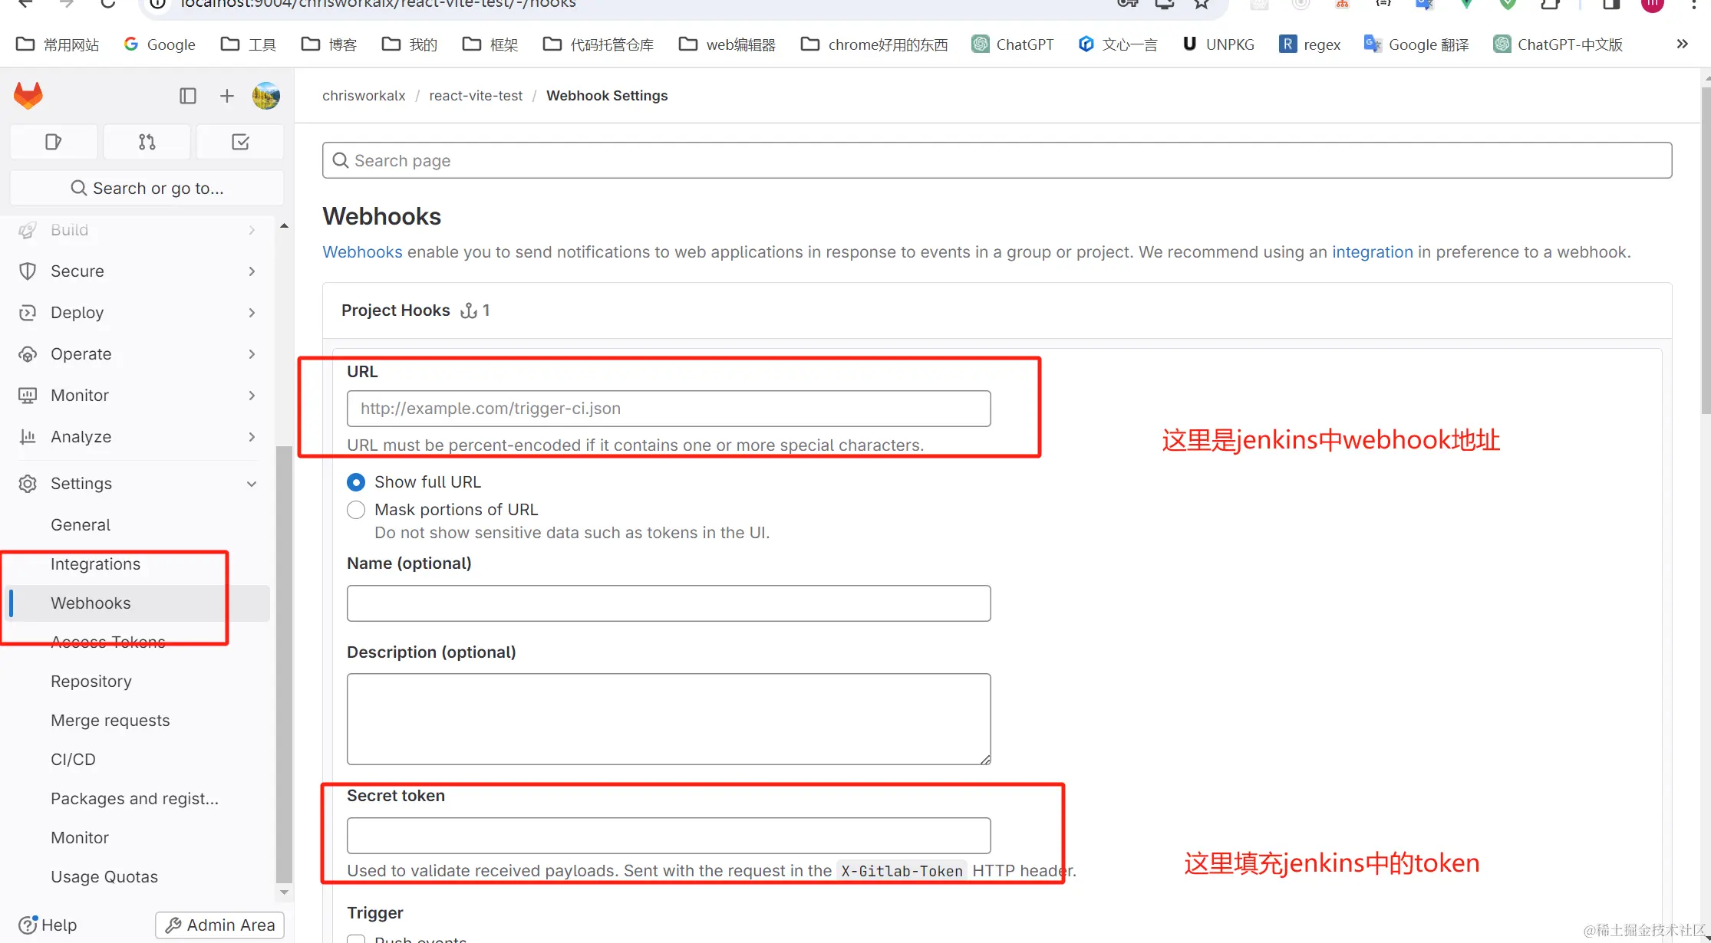Viewport: 1711px width, 943px height.
Task: Click the Secure shield icon
Action: pyautogui.click(x=28, y=271)
